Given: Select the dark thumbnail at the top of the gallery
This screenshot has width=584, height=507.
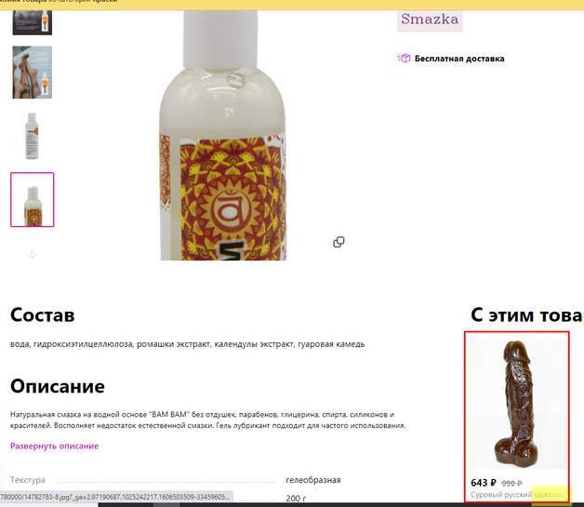Looking at the screenshot, I should tap(32, 22).
